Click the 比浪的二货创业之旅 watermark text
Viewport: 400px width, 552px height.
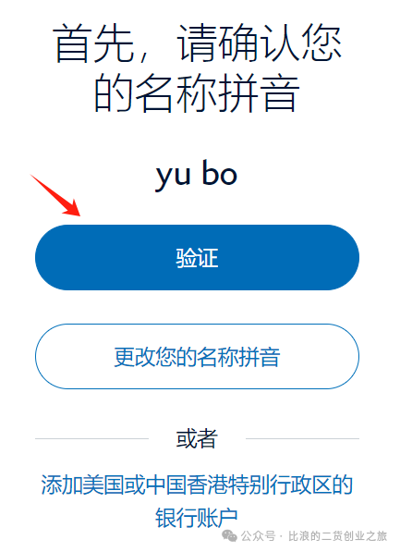[338, 536]
